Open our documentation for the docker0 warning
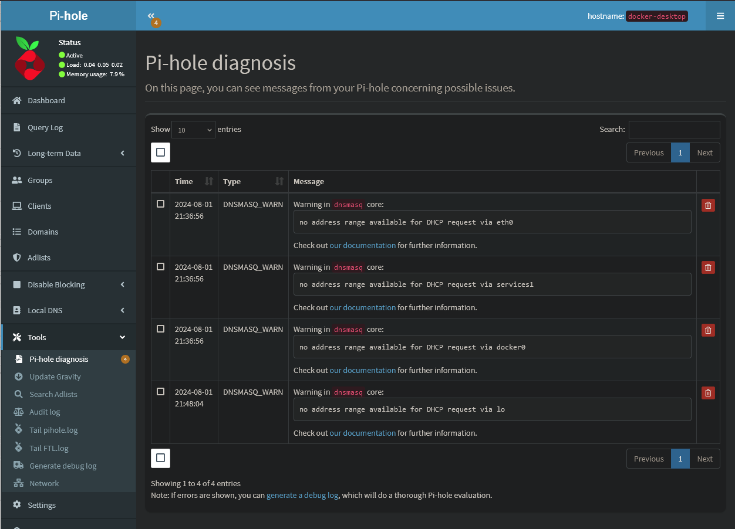The image size is (735, 529). (x=362, y=370)
